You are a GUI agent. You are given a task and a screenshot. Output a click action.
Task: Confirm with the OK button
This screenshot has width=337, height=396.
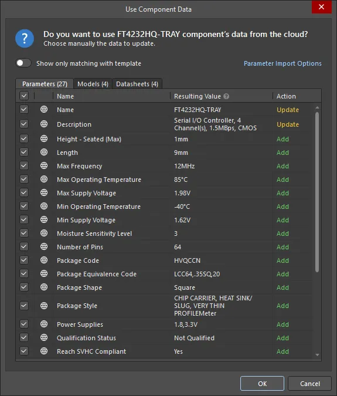click(x=262, y=383)
